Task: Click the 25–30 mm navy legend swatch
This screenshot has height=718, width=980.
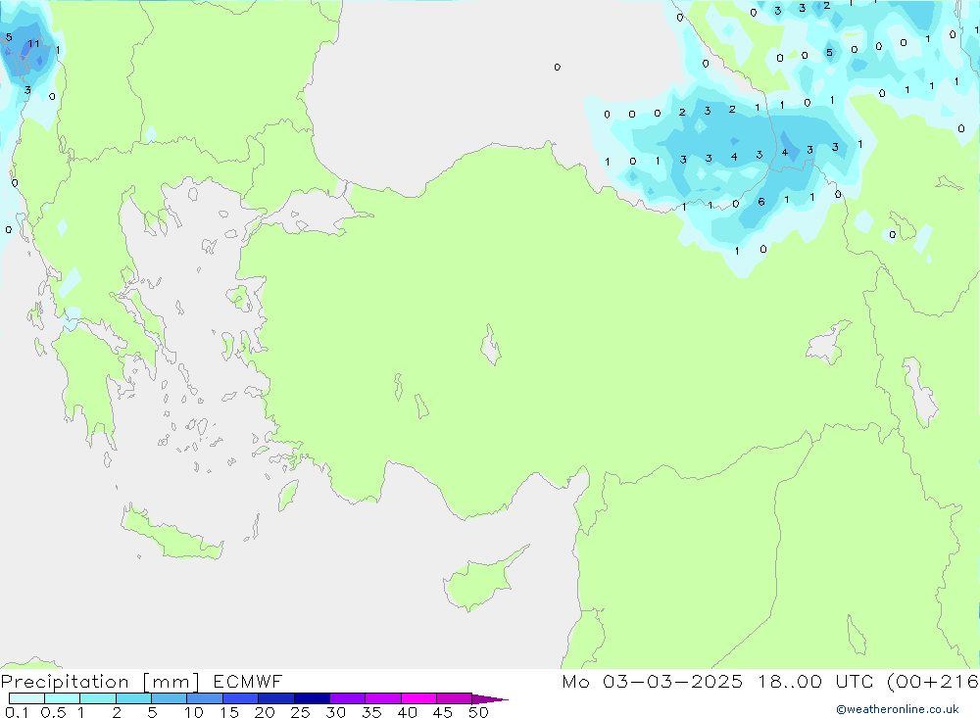Action: tap(312, 698)
